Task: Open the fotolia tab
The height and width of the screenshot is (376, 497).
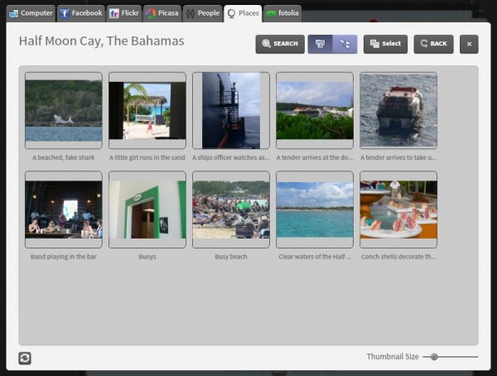Action: tap(282, 13)
